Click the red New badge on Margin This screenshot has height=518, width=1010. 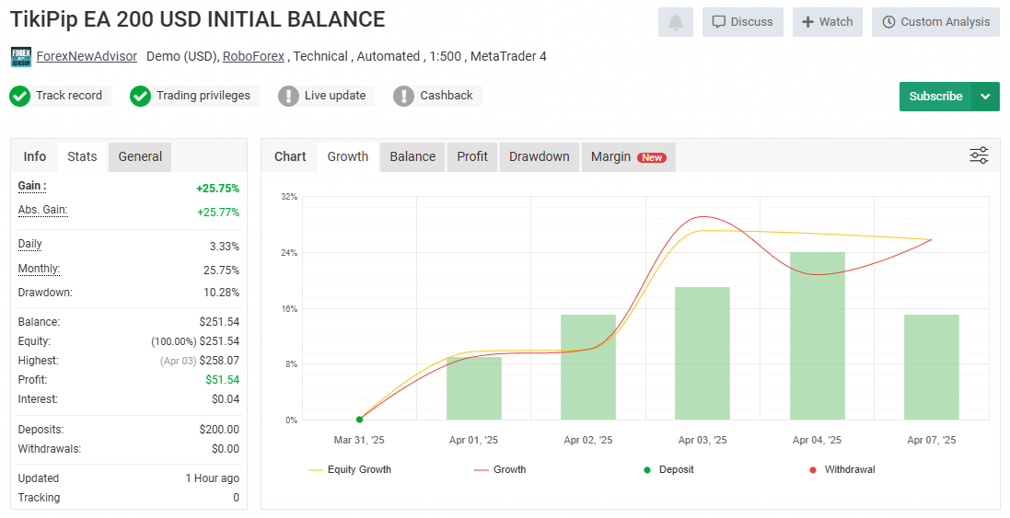[652, 157]
